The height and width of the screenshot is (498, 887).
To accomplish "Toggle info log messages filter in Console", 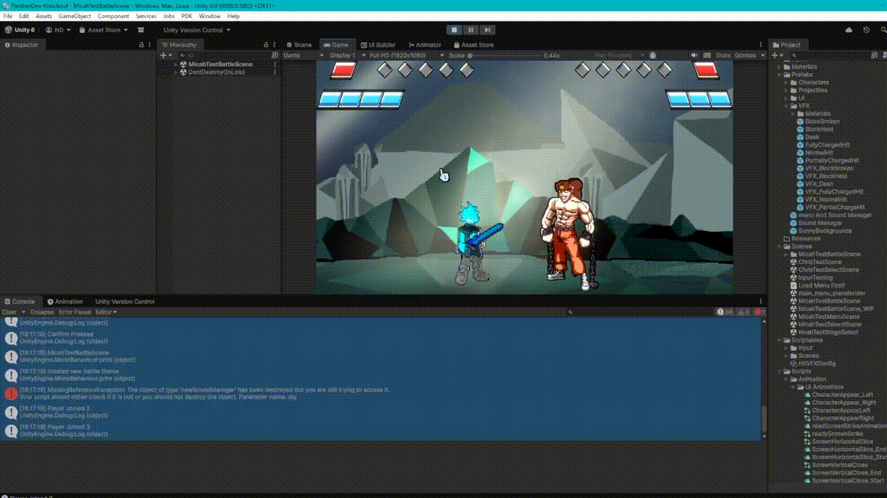I will point(725,313).
